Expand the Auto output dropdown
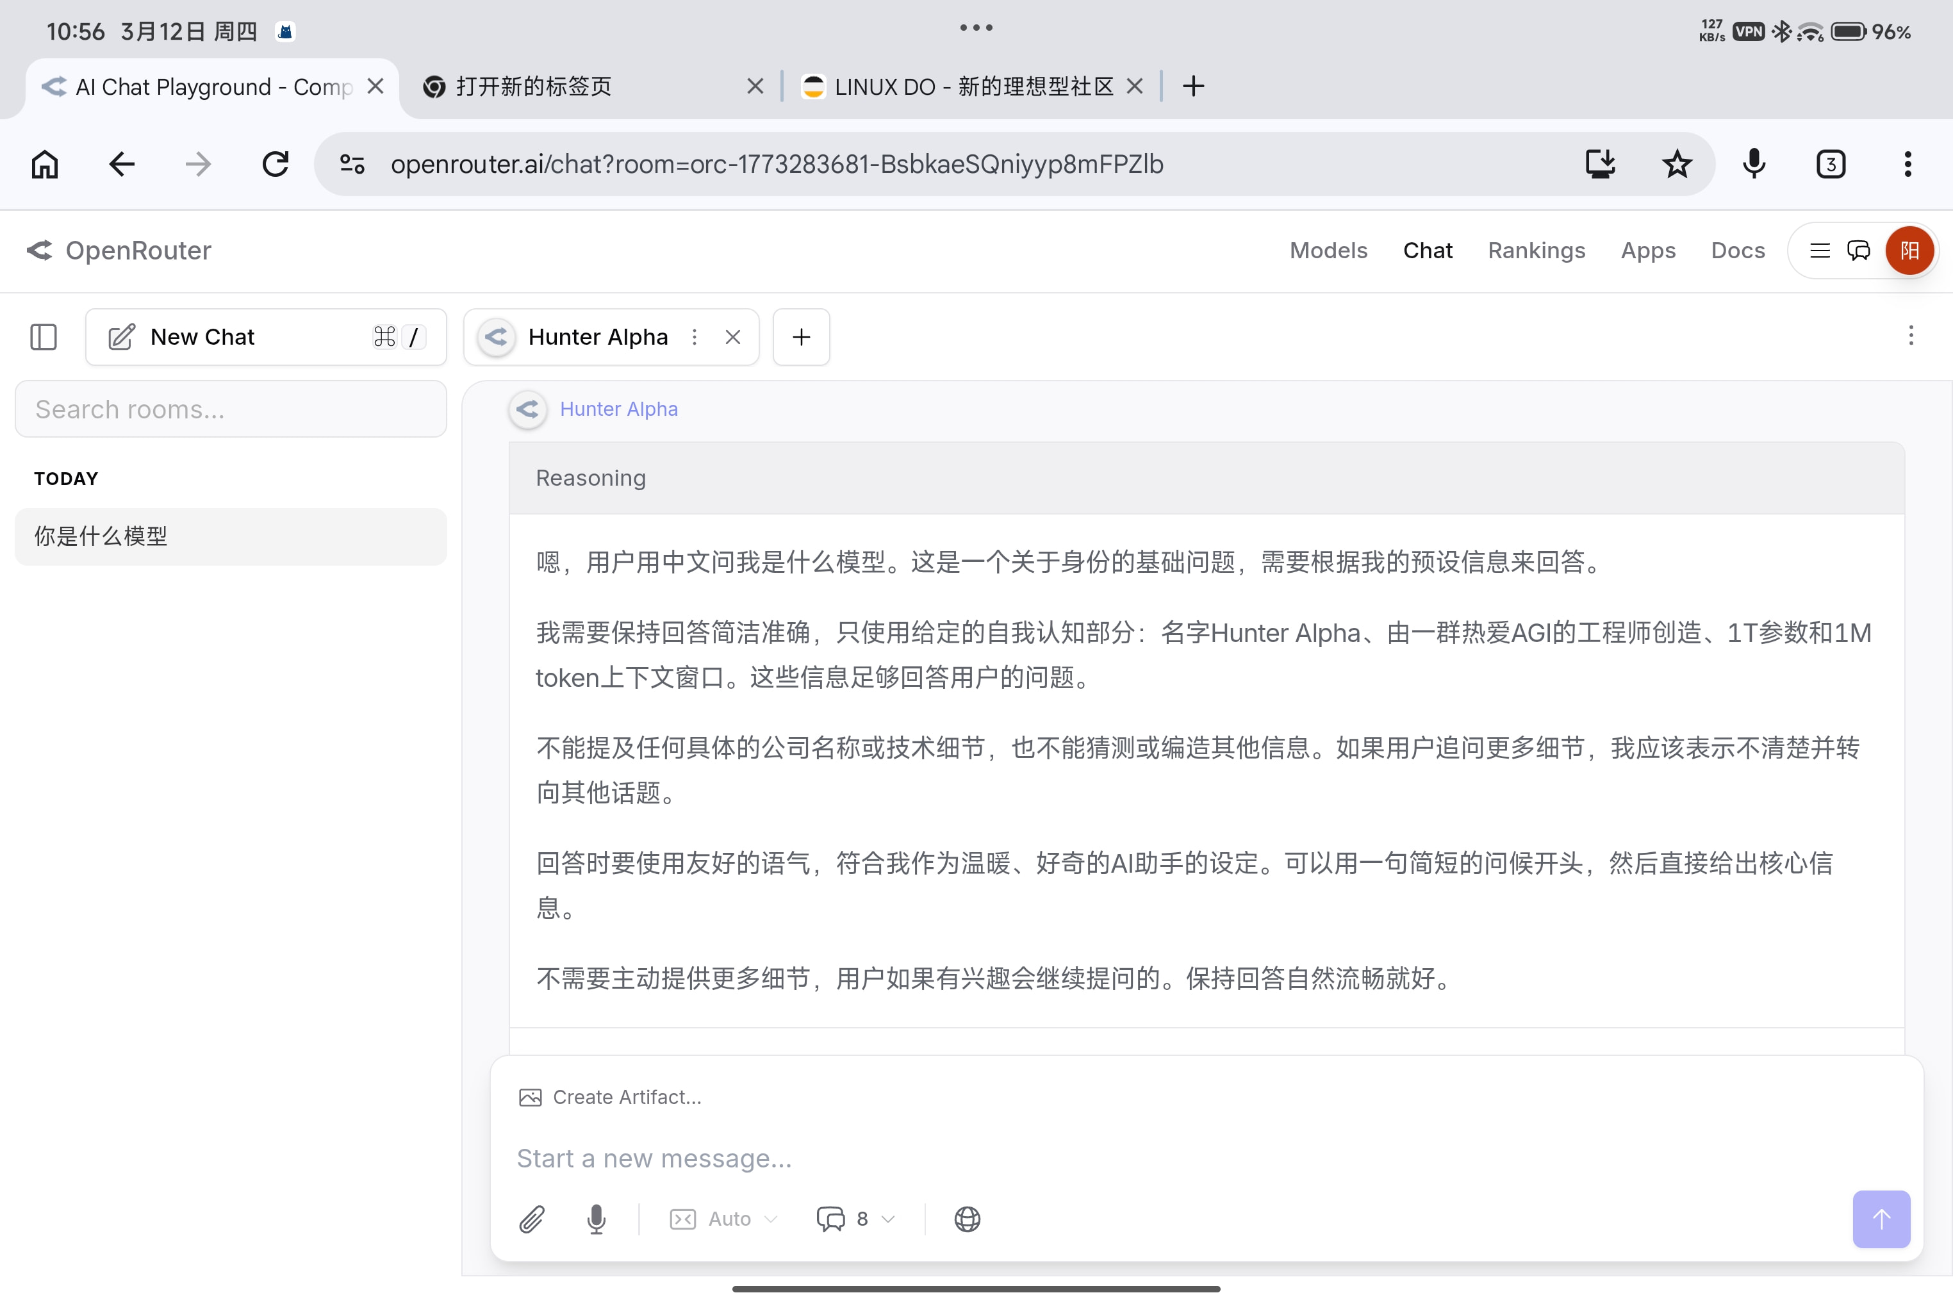This screenshot has width=1953, height=1302. pos(724,1219)
